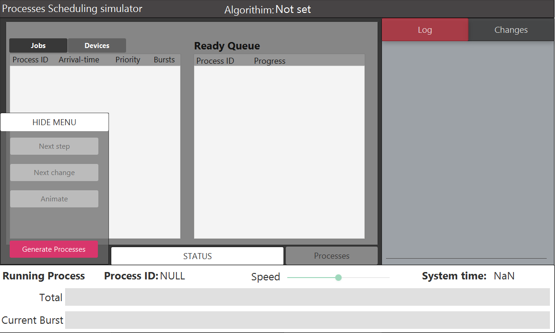Click the Current Burst progress bar
The width and height of the screenshot is (555, 333).
pyautogui.click(x=307, y=320)
